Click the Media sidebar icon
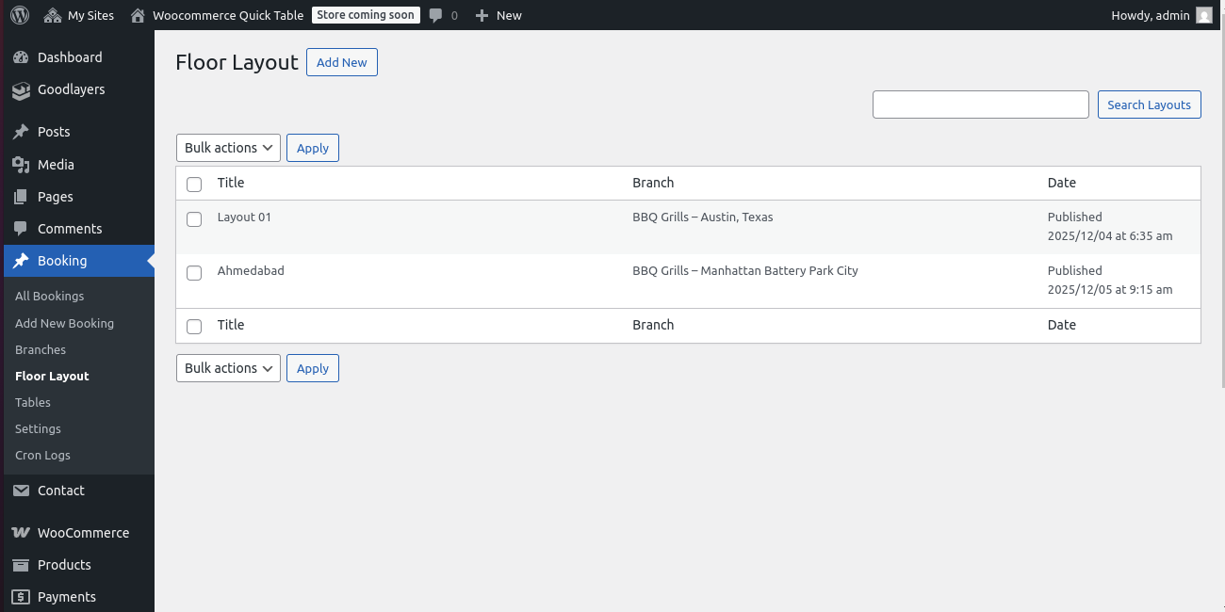Viewport: 1225px width, 612px height. (21, 165)
